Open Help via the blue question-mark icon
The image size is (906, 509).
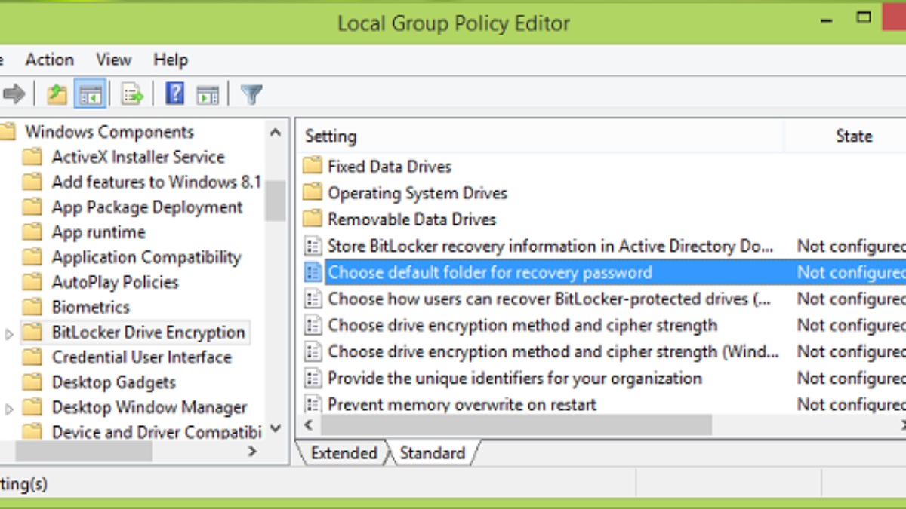click(x=174, y=94)
